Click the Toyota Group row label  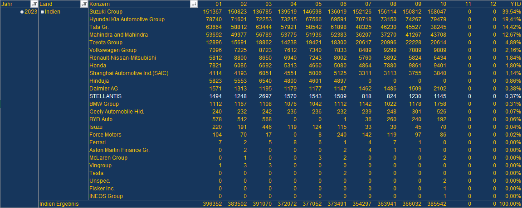106,43
